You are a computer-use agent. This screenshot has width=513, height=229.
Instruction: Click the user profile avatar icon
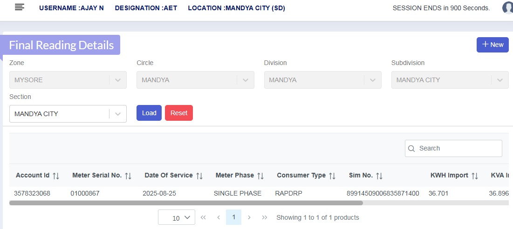tap(508, 8)
